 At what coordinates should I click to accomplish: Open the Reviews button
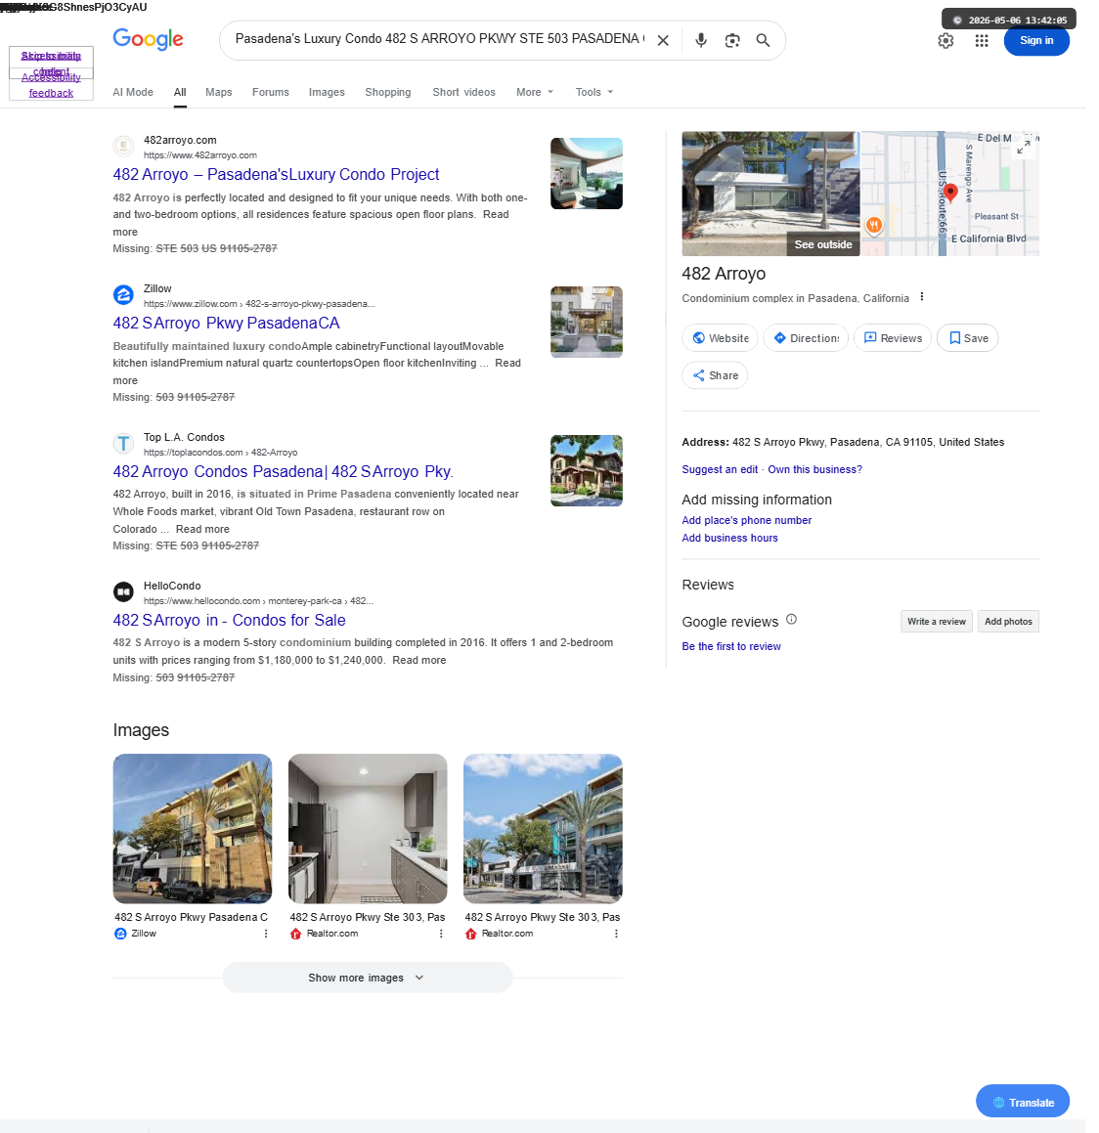[893, 338]
